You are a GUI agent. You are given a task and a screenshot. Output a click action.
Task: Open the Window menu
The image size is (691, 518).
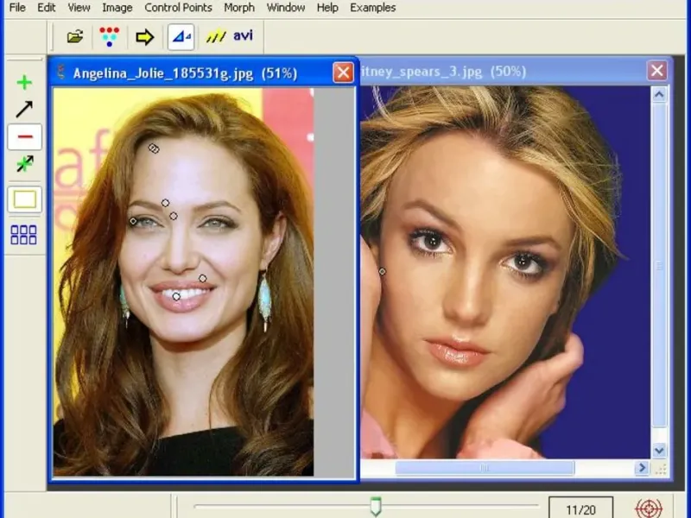(286, 8)
